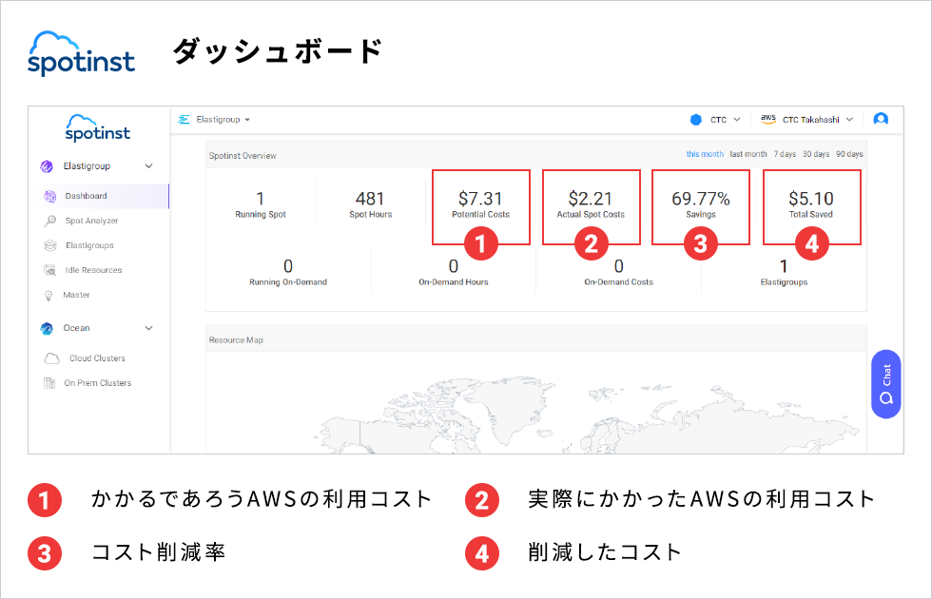
Task: Click the Ocean wave section icon
Action: coord(47,328)
